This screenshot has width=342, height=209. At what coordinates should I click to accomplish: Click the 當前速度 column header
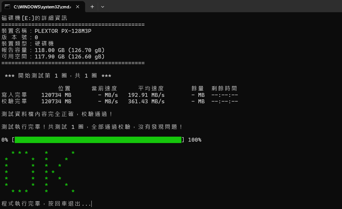pyautogui.click(x=104, y=88)
